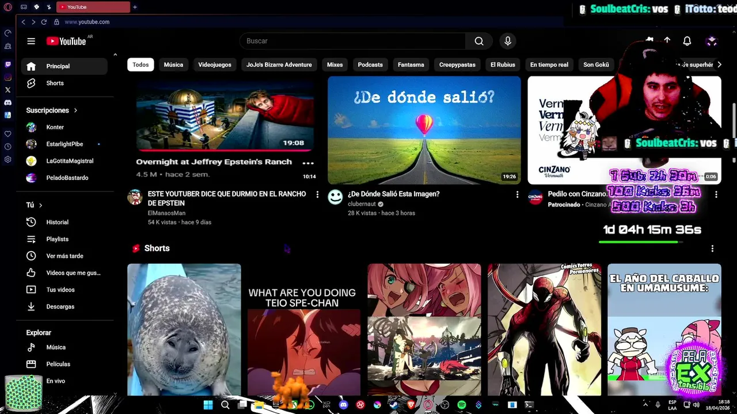737x414 pixels.
Task: Open X in Opera sidebar
Action: 7,90
